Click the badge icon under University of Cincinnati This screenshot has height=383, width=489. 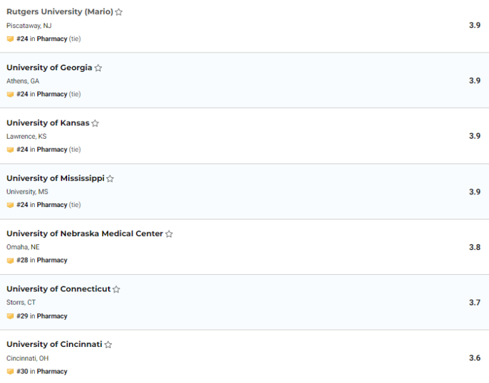tap(10, 372)
